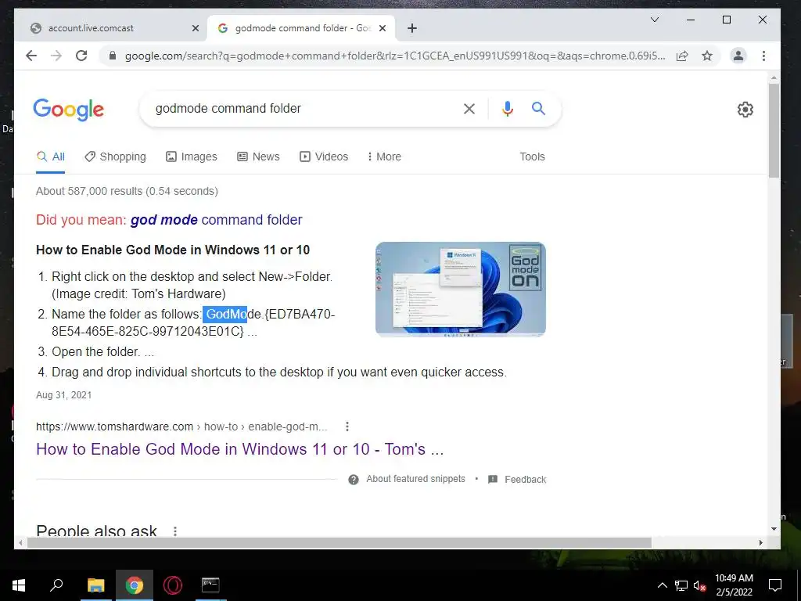The width and height of the screenshot is (801, 601).
Task: Show hidden system tray icons
Action: [x=662, y=585]
